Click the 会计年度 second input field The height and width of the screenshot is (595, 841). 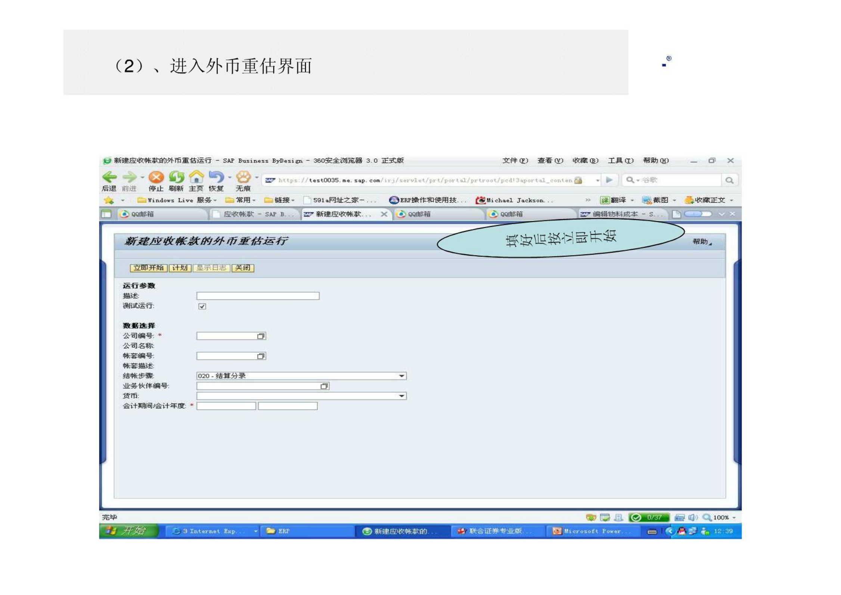point(288,406)
